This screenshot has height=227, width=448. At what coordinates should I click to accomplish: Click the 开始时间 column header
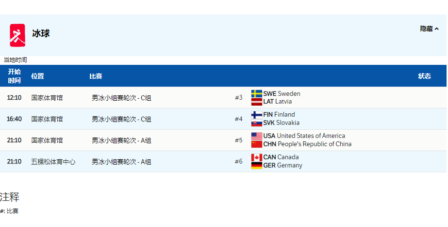coord(15,76)
